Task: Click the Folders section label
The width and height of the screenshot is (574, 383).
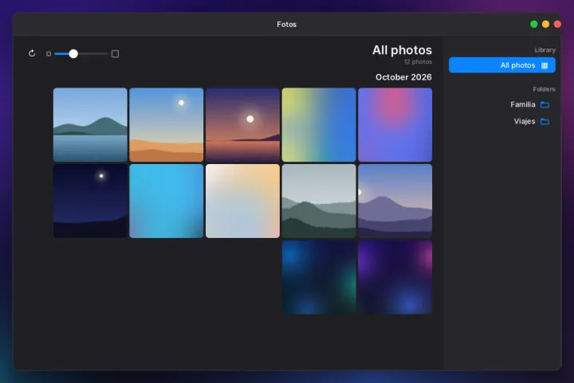Action: 544,89
